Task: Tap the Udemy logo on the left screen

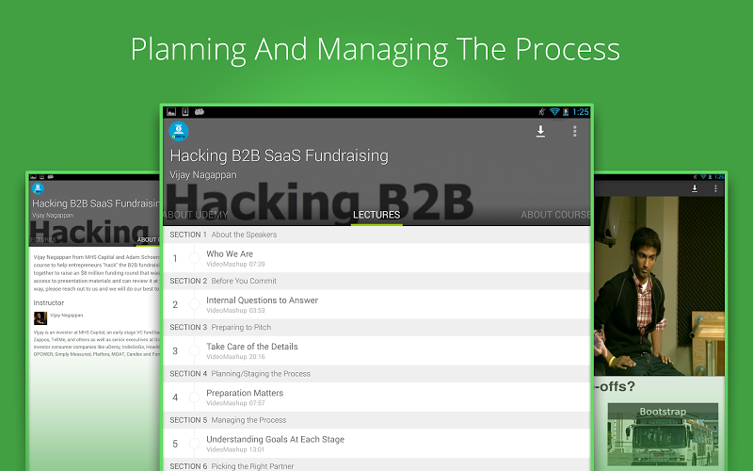Action: tap(38, 188)
